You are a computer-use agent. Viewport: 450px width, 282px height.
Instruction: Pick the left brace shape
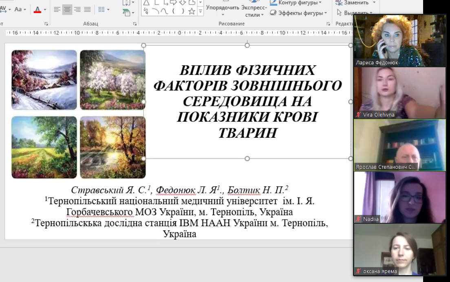[174, 11]
